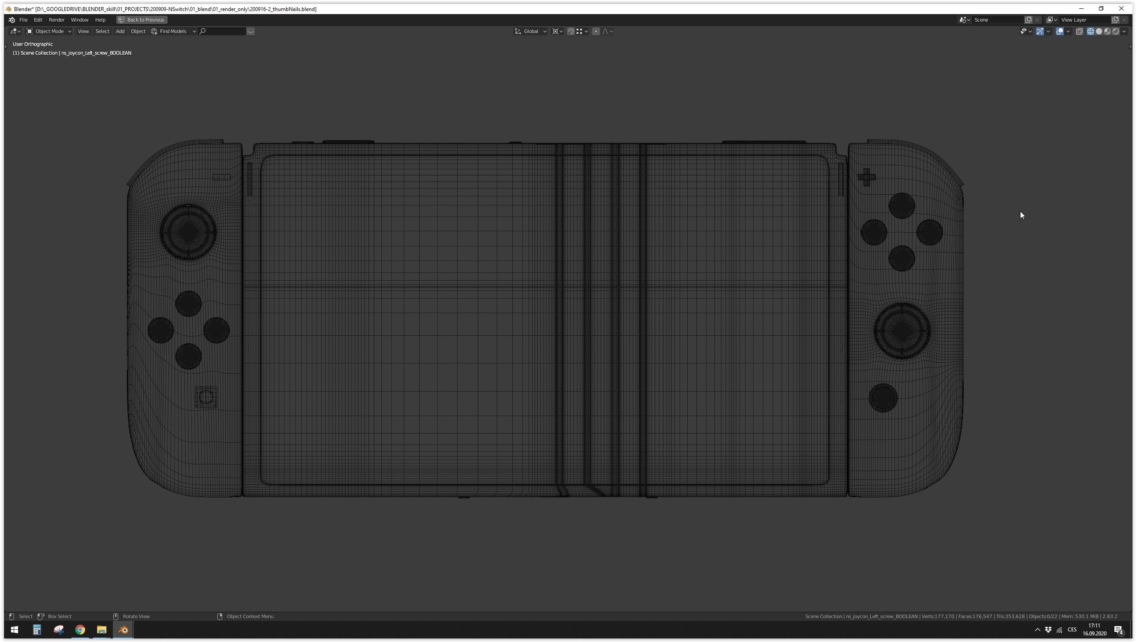This screenshot has height=642, width=1136.
Task: Open the Calculator from the taskbar
Action: [x=37, y=630]
